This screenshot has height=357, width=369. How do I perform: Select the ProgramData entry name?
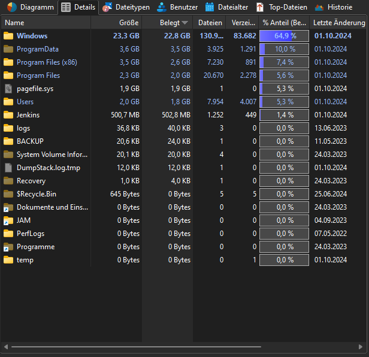click(38, 49)
